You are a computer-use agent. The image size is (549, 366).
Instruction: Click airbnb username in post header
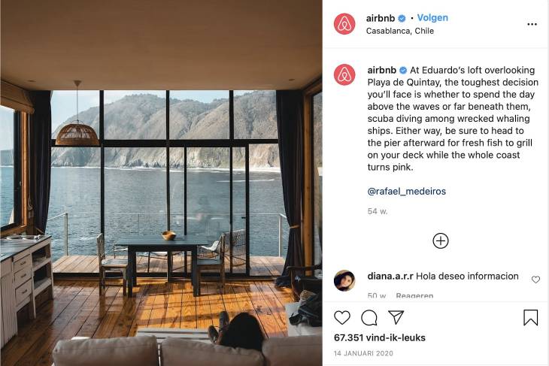381,18
